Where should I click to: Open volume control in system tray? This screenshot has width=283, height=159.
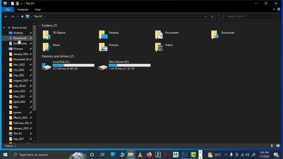248,155
